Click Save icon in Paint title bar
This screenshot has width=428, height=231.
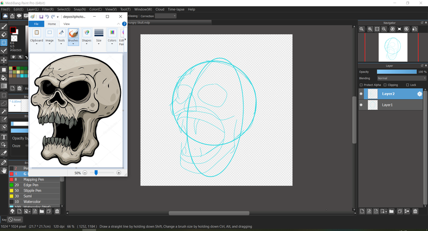point(41,17)
